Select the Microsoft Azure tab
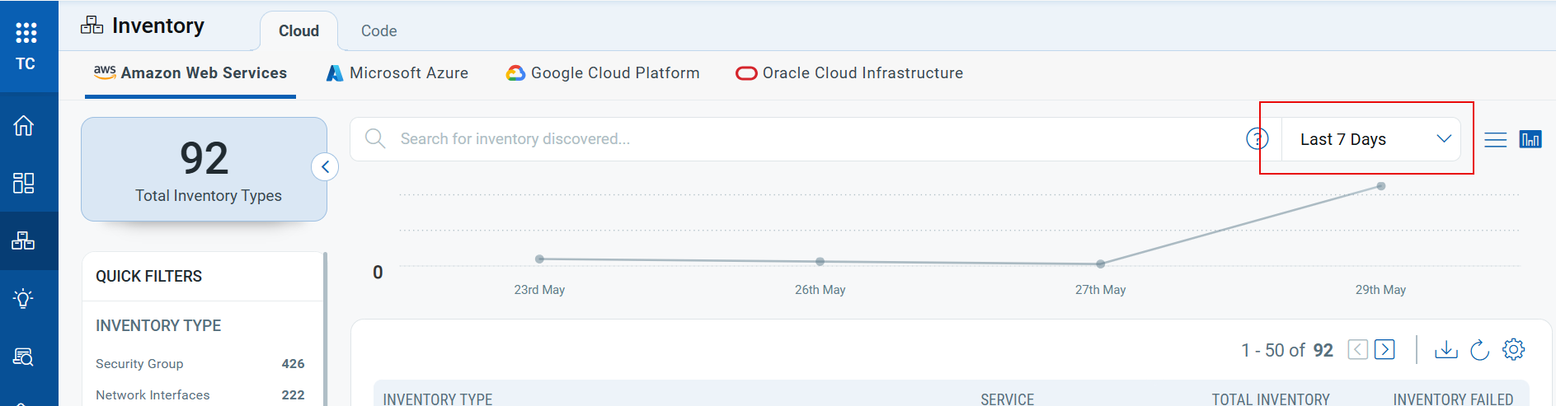The width and height of the screenshot is (1556, 406). 397,73
